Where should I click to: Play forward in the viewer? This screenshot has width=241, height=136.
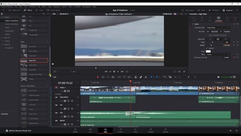[118, 71]
